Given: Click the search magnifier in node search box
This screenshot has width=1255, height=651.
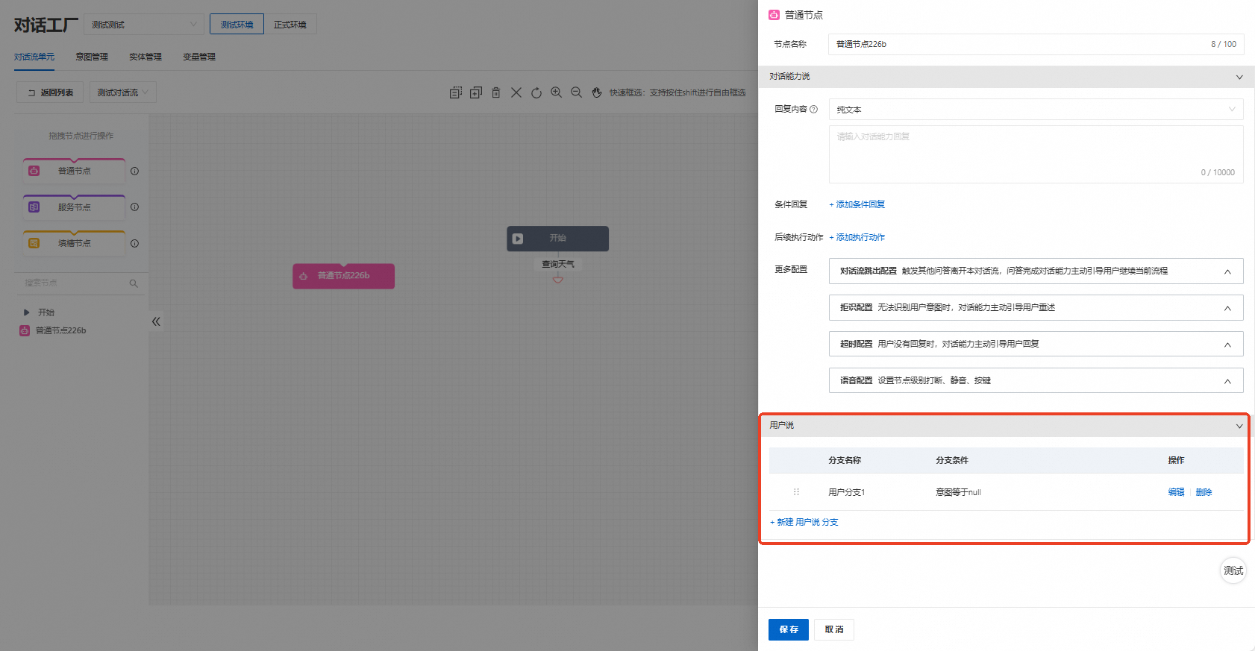Looking at the screenshot, I should [134, 283].
